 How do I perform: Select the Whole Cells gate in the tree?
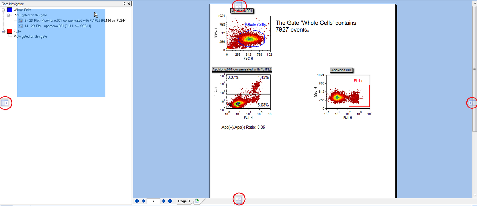[x=22, y=10]
